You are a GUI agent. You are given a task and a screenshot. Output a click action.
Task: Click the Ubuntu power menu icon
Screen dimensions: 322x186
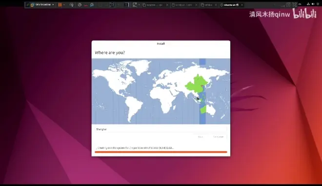coord(318,4)
